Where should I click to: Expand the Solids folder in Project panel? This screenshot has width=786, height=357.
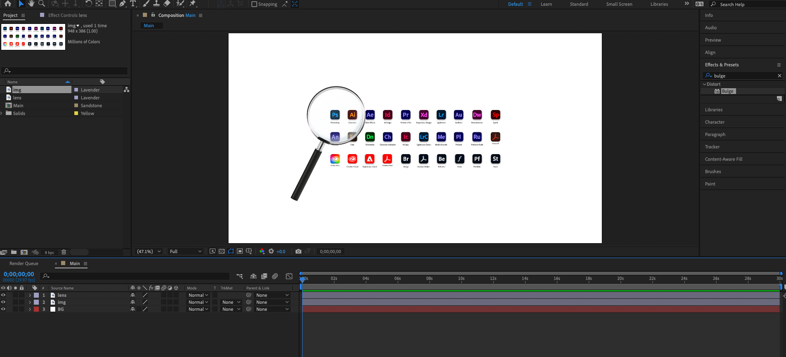(2, 113)
